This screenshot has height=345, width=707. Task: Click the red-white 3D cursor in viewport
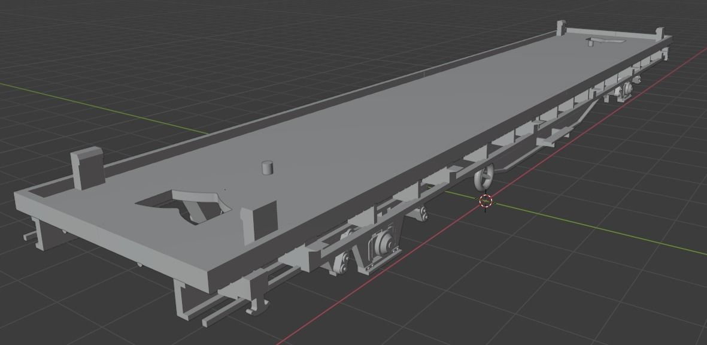pyautogui.click(x=485, y=201)
